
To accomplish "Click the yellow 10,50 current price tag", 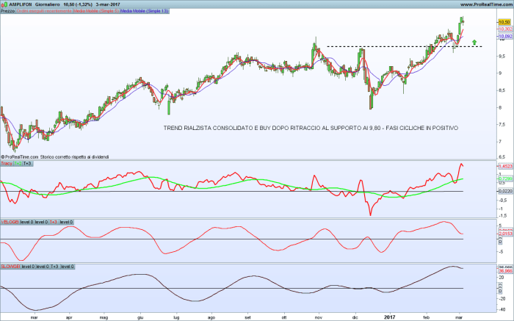I will point(504,23).
